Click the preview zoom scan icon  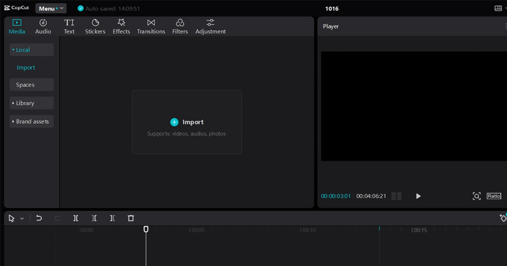click(476, 196)
